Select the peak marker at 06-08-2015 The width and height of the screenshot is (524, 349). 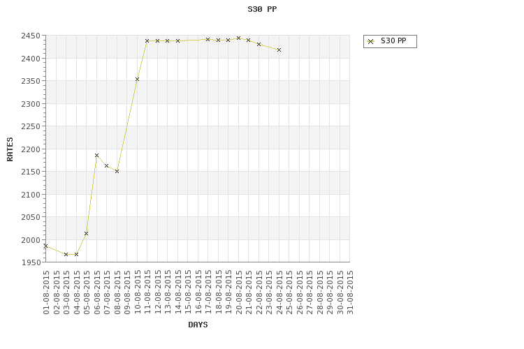[x=96, y=155]
